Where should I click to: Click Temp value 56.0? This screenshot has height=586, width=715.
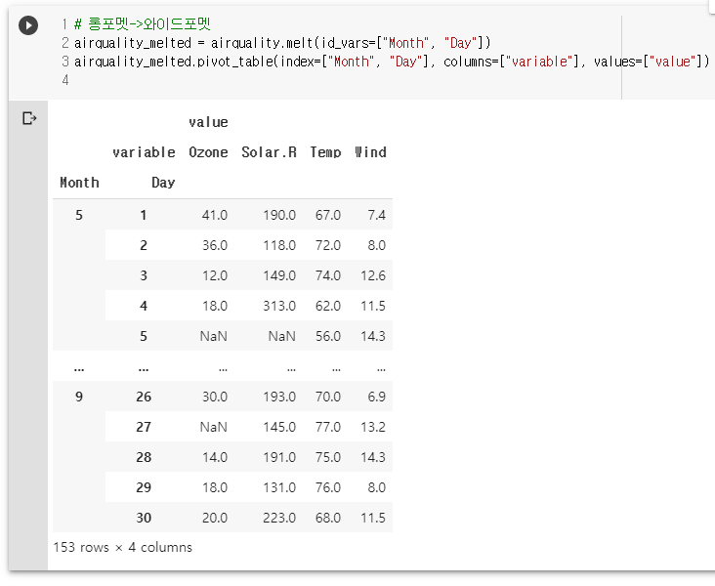tap(328, 337)
